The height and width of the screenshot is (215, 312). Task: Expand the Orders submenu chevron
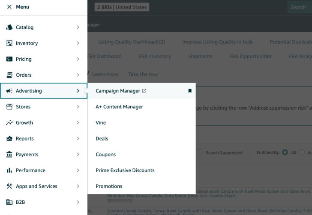click(78, 75)
